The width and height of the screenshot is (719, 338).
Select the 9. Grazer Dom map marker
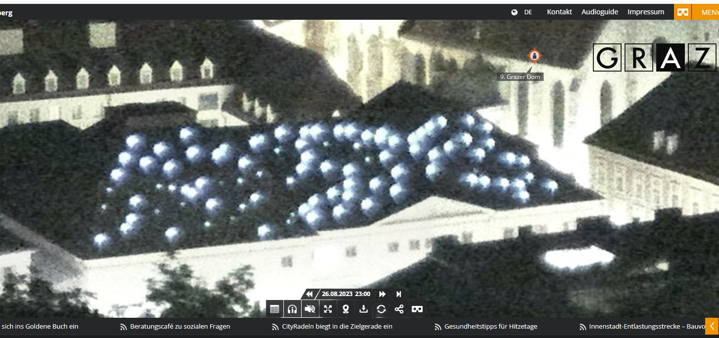tap(534, 56)
